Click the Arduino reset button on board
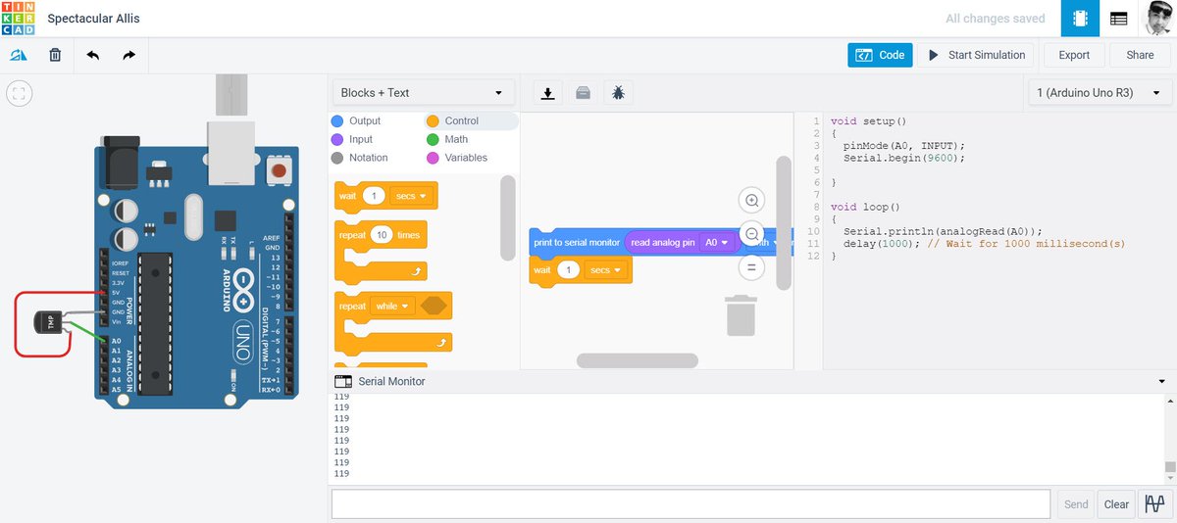The height and width of the screenshot is (523, 1177). coord(280,172)
